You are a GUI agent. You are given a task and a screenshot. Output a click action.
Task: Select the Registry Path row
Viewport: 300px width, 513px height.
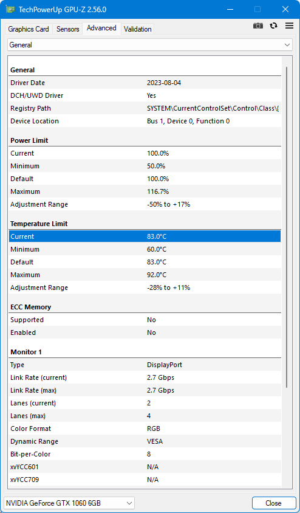tap(145, 108)
